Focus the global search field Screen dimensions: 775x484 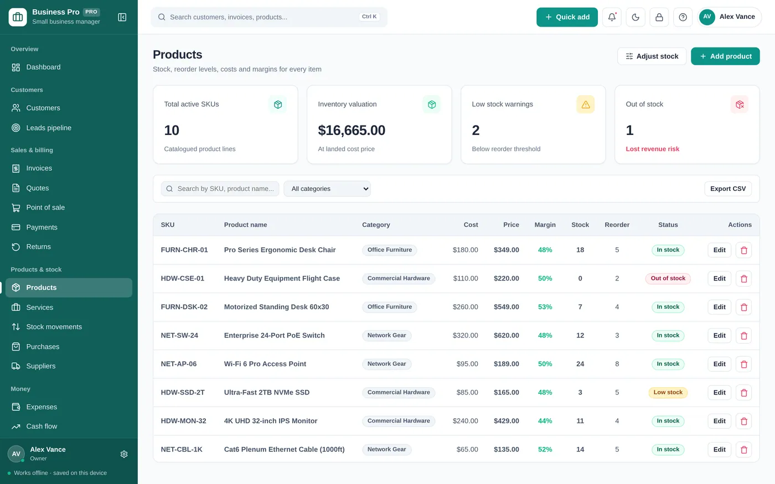tap(269, 17)
